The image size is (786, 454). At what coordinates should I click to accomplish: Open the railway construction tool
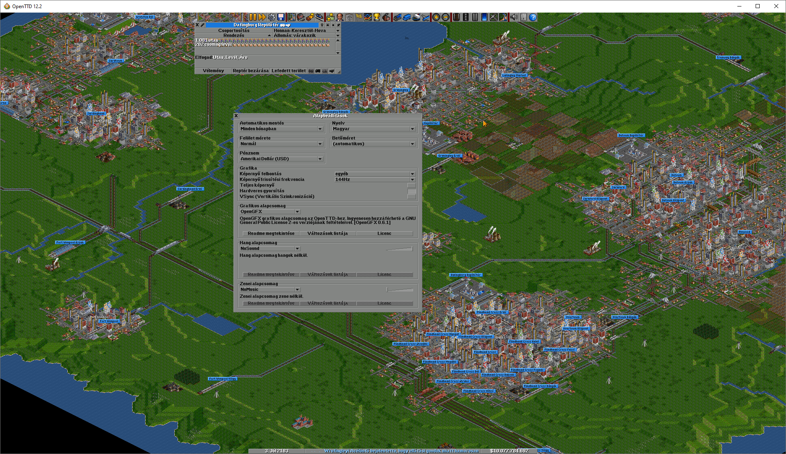point(456,17)
